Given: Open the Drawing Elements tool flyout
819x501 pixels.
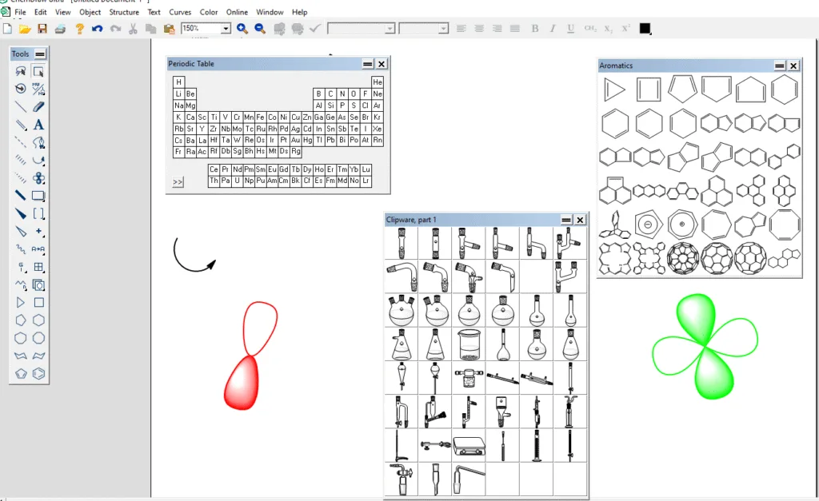Looking at the screenshot, I should 38,196.
